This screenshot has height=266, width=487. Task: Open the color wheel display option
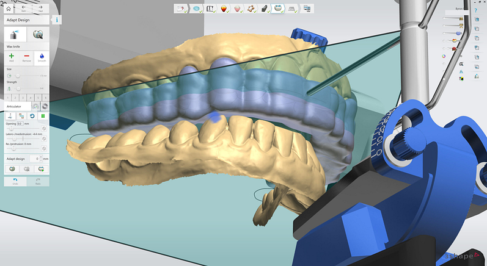coord(444,56)
